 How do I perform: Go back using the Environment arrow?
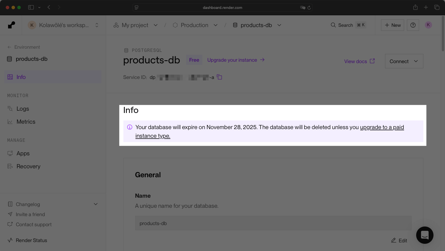click(x=9, y=47)
